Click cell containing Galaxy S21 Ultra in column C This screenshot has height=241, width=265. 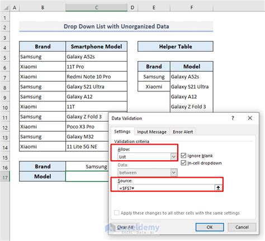point(97,86)
